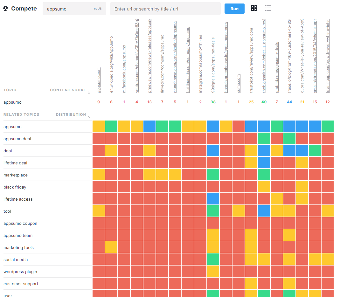
Task: Switch to grid view icon
Action: coord(254,8)
